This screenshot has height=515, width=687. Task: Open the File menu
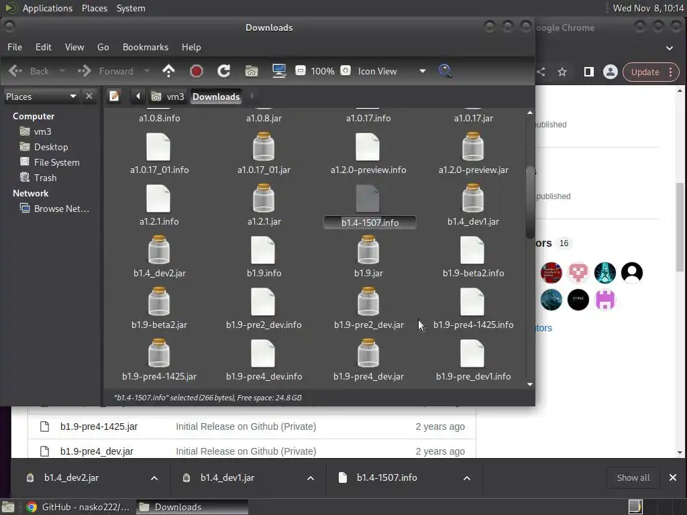point(15,47)
